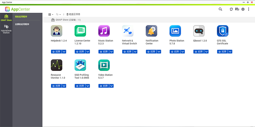Open the Helpdesk app icon

[x=56, y=31]
